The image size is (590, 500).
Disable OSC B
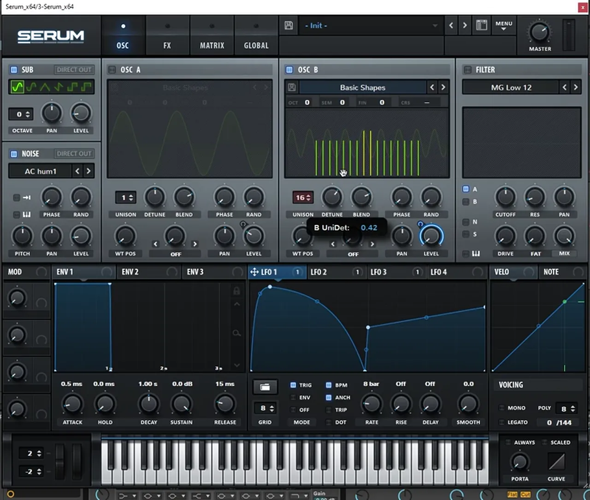click(289, 70)
